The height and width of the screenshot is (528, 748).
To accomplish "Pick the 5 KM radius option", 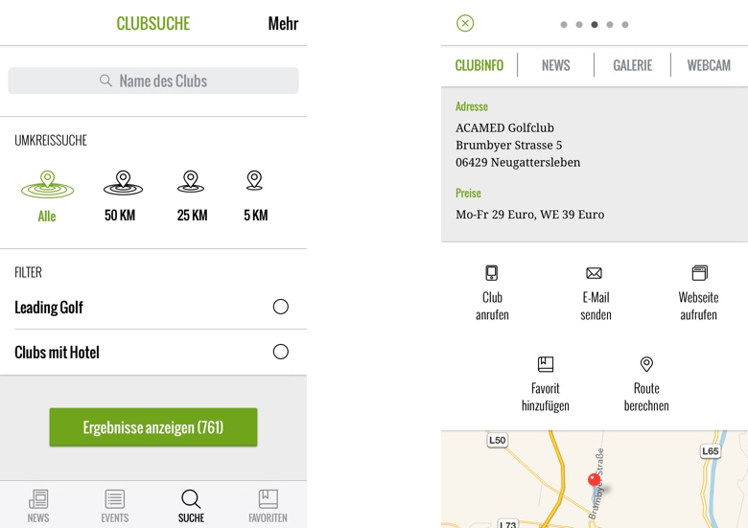I will click(x=254, y=181).
